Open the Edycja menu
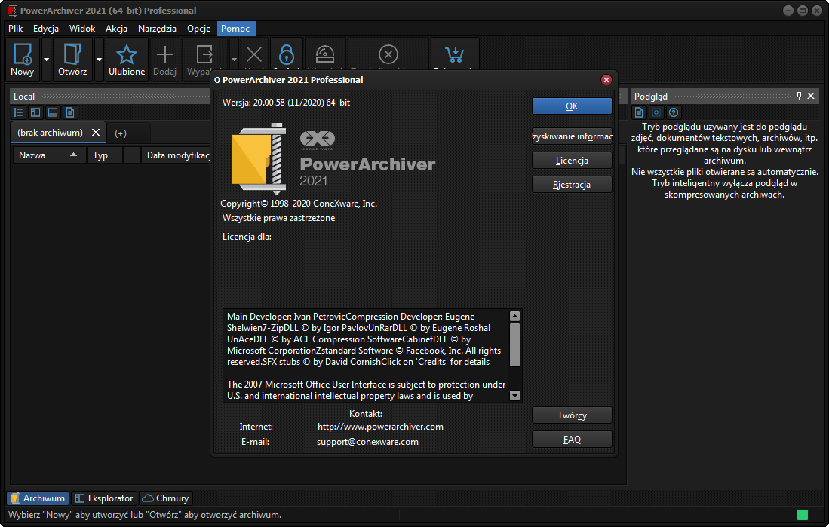The width and height of the screenshot is (829, 527). tap(46, 29)
